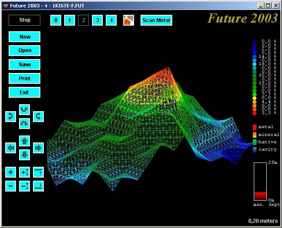This screenshot has height=228, width=282.
Task: Click the Future 2003 logo text
Action: coord(243,18)
